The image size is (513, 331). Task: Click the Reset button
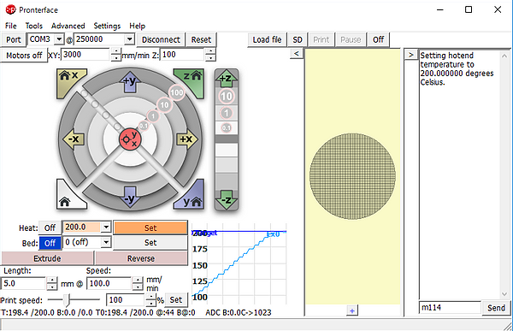tap(201, 39)
